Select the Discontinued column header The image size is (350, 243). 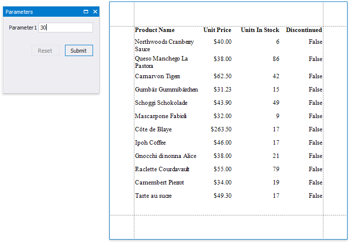[x=304, y=30]
